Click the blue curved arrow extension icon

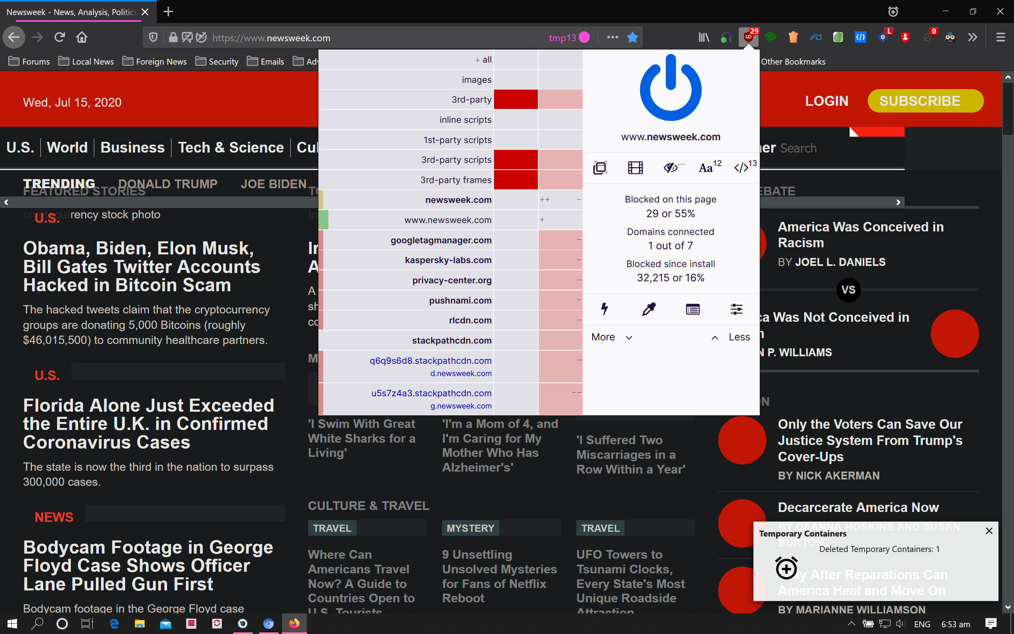pos(816,37)
